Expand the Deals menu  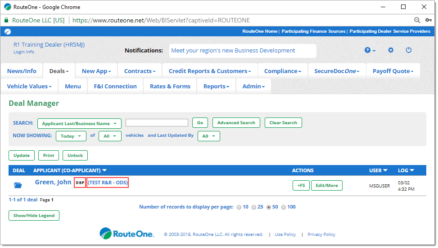point(59,71)
